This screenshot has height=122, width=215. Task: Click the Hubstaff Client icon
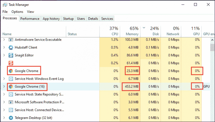[11, 48]
